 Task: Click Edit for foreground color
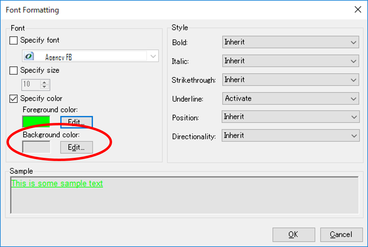[x=76, y=122]
